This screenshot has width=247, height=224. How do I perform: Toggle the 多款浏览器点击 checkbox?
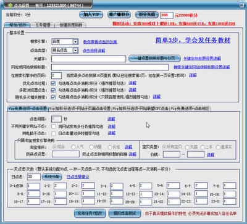point(53,90)
